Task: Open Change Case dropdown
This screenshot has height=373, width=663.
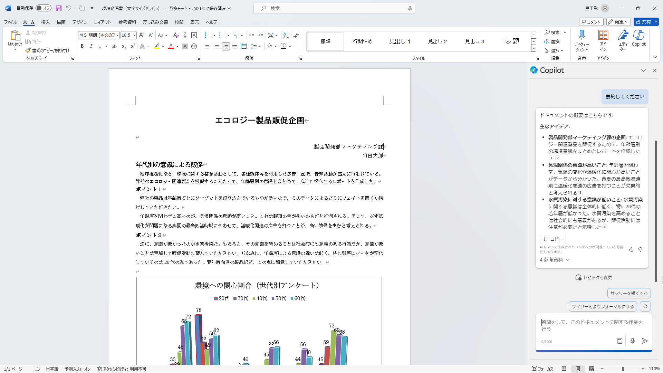Action: click(x=163, y=35)
